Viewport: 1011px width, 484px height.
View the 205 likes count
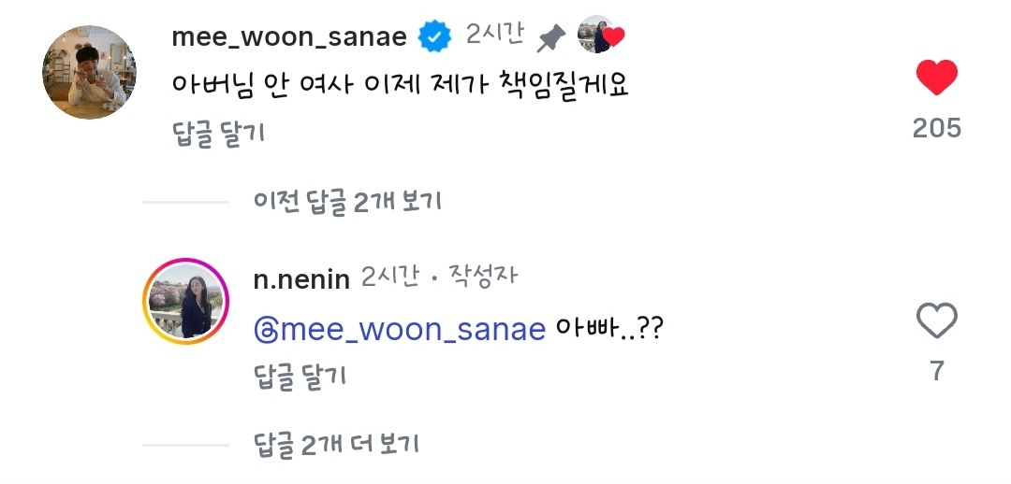pos(937,128)
